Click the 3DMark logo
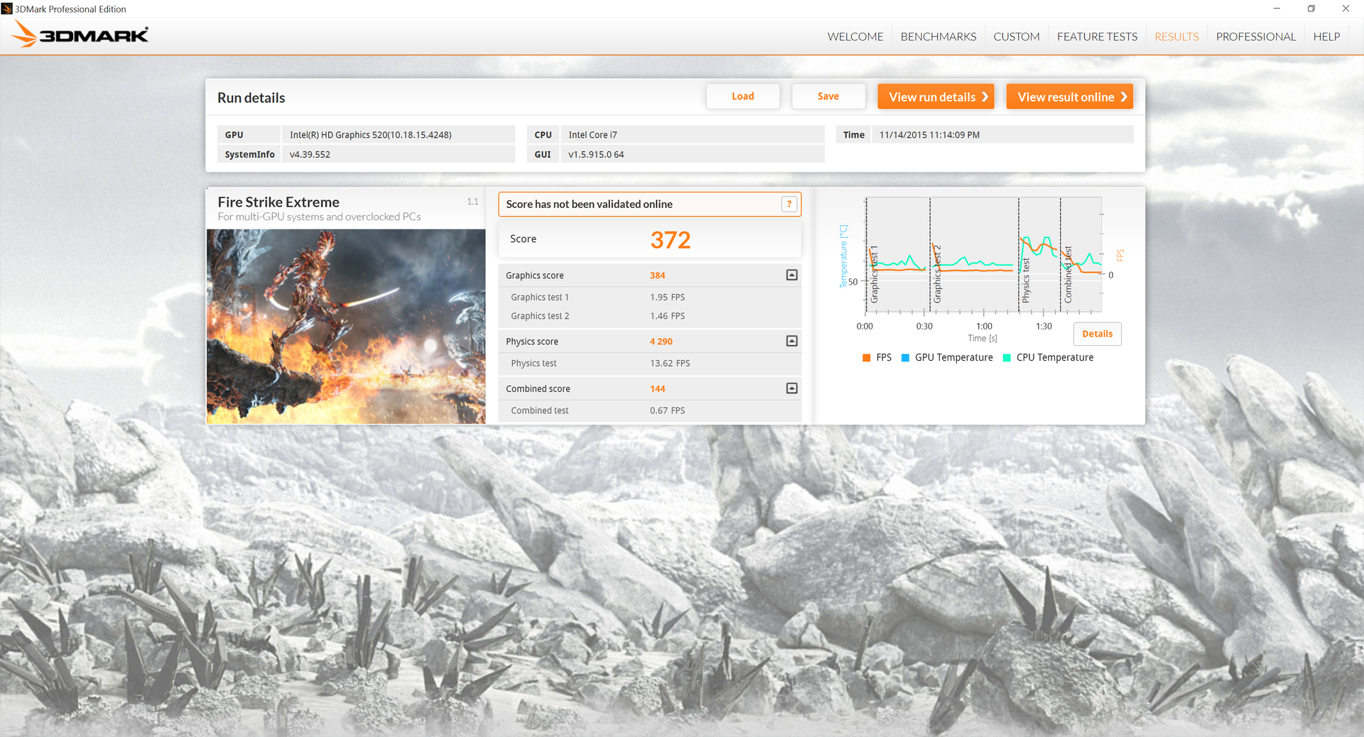The image size is (1364, 737). click(x=80, y=35)
